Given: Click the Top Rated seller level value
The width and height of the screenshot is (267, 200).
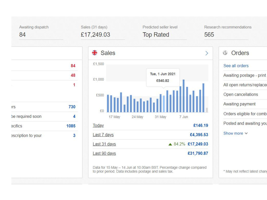Looking at the screenshot, I should (156, 35).
